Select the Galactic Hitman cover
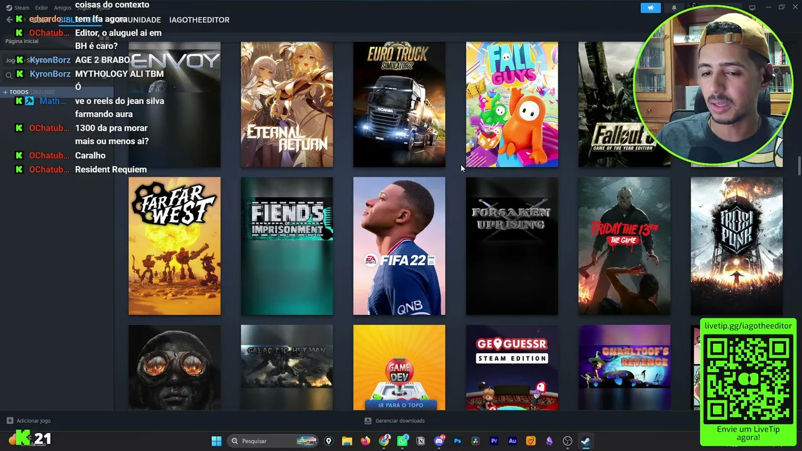The height and width of the screenshot is (451, 802). click(287, 367)
